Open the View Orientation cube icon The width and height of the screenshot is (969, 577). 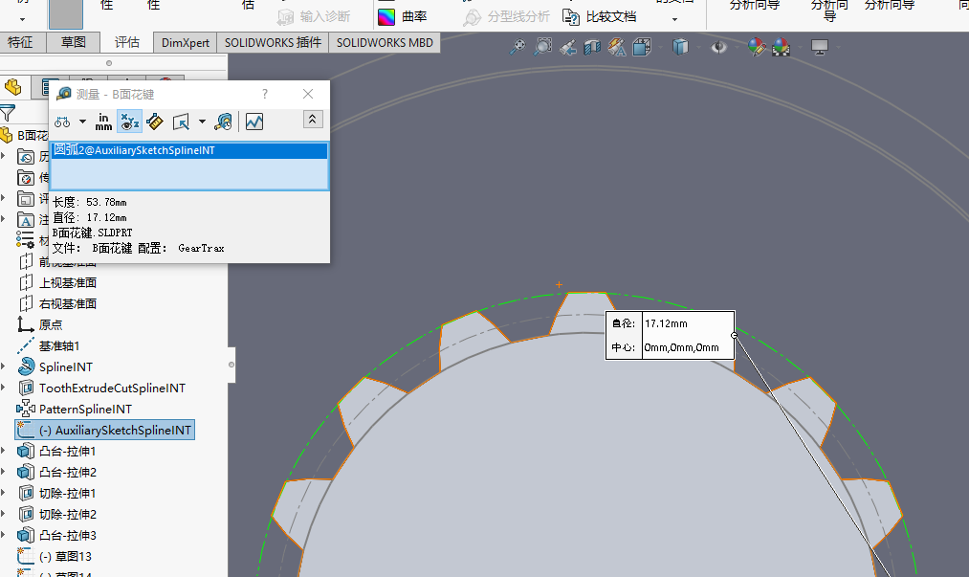click(x=642, y=47)
